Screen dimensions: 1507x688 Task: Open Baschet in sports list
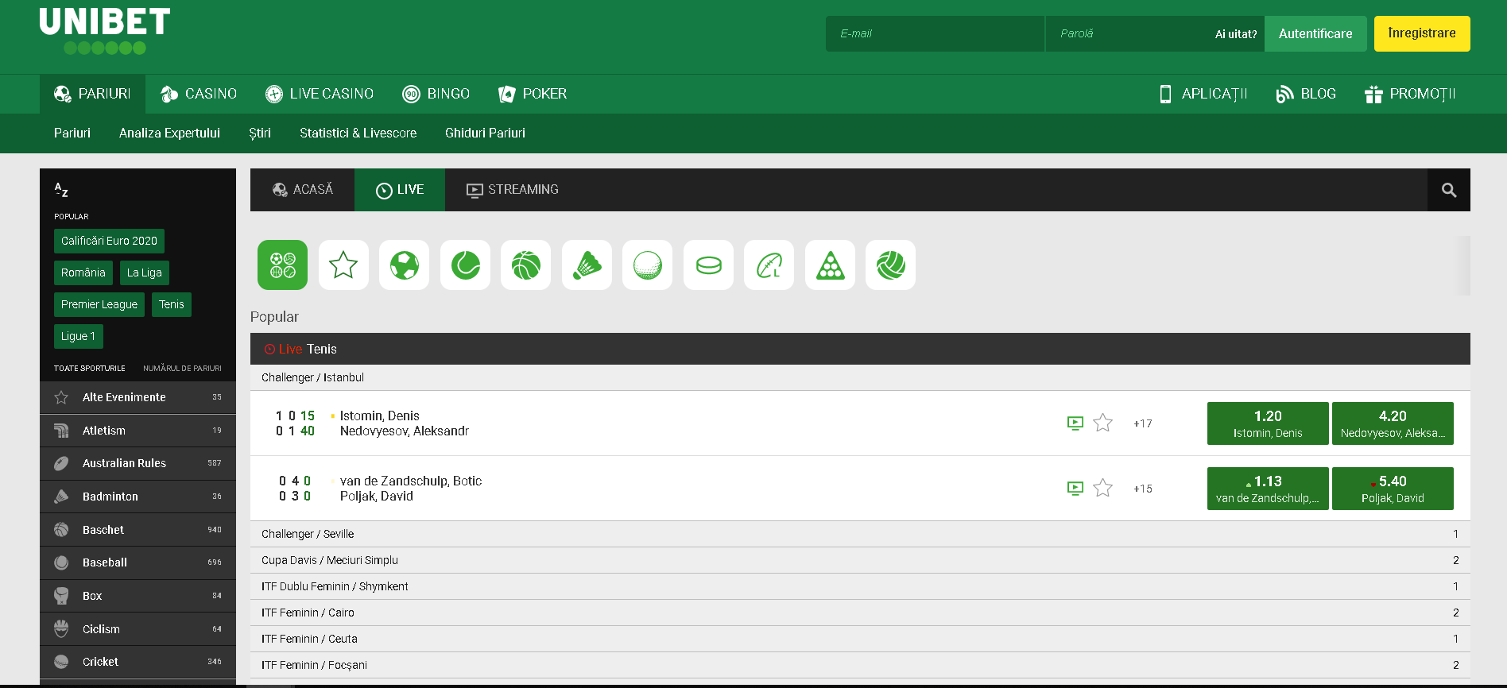[138, 529]
